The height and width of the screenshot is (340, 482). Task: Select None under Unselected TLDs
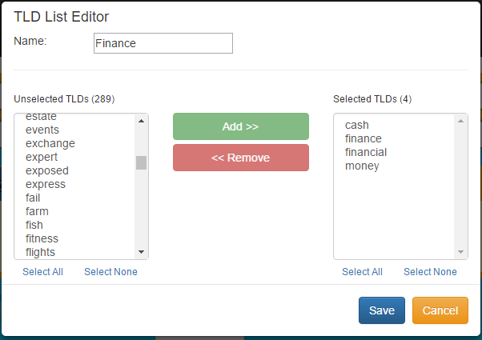110,272
